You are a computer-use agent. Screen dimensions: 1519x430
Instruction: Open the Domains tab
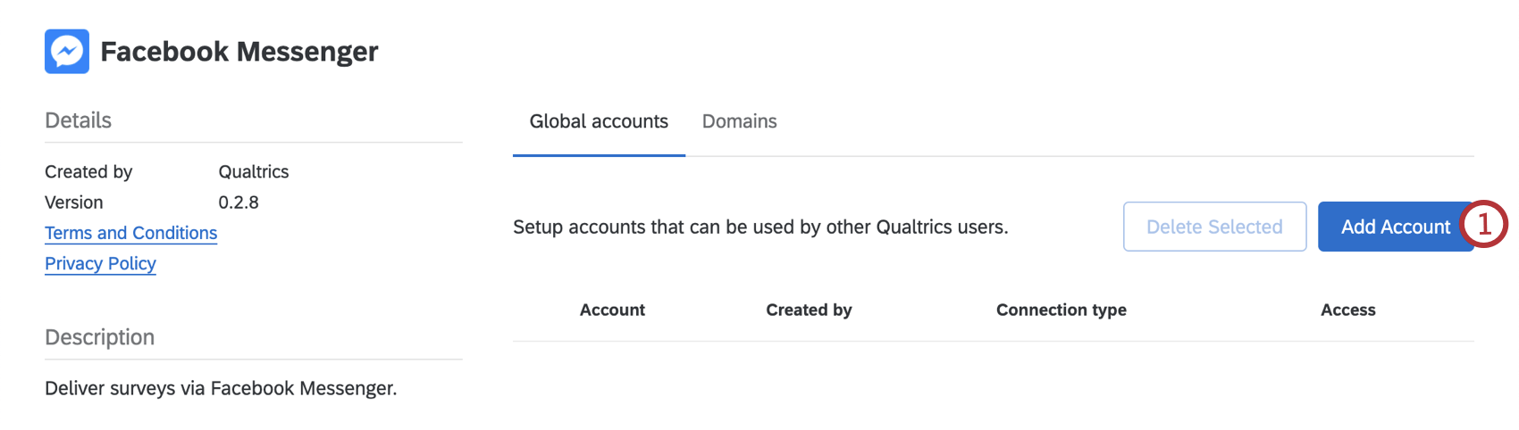[x=739, y=121]
